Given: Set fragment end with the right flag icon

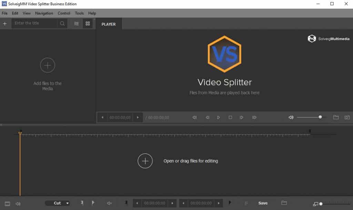Looking at the screenshot, I should [230, 203].
